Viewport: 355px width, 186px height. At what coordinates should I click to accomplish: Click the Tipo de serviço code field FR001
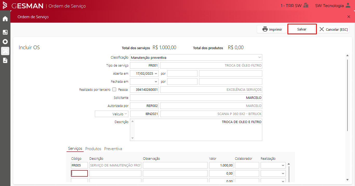[144, 66]
